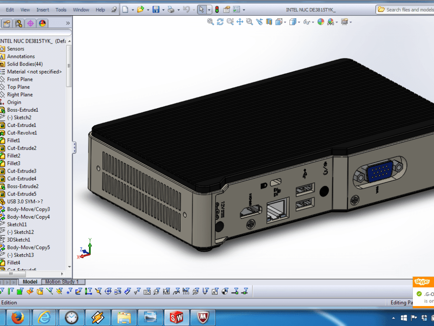This screenshot has width=434, height=326.
Task: Click the Zoom to Fit magnifier icon
Action: tap(211, 22)
